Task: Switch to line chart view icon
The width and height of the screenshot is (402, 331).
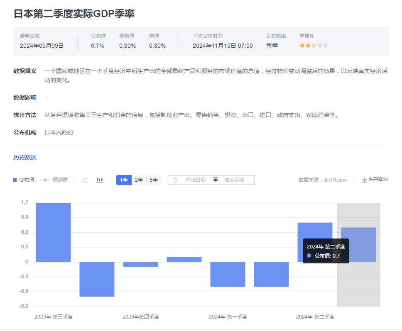Action: (x=85, y=180)
